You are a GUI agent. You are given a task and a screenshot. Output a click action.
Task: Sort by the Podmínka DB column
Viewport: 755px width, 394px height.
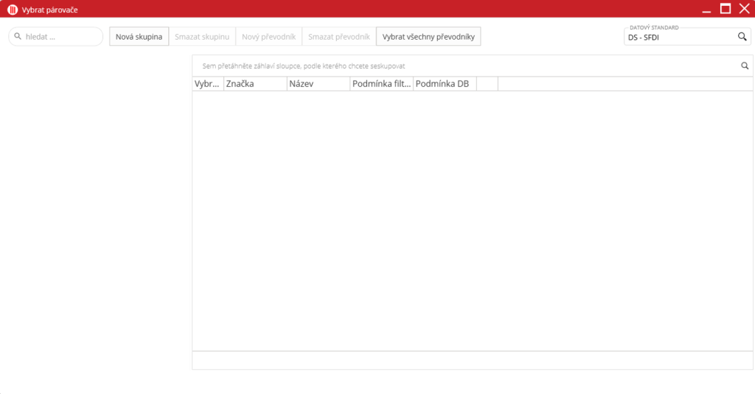[444, 84]
